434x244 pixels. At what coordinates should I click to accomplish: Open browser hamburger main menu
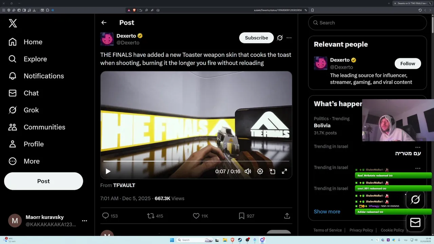click(4, 10)
